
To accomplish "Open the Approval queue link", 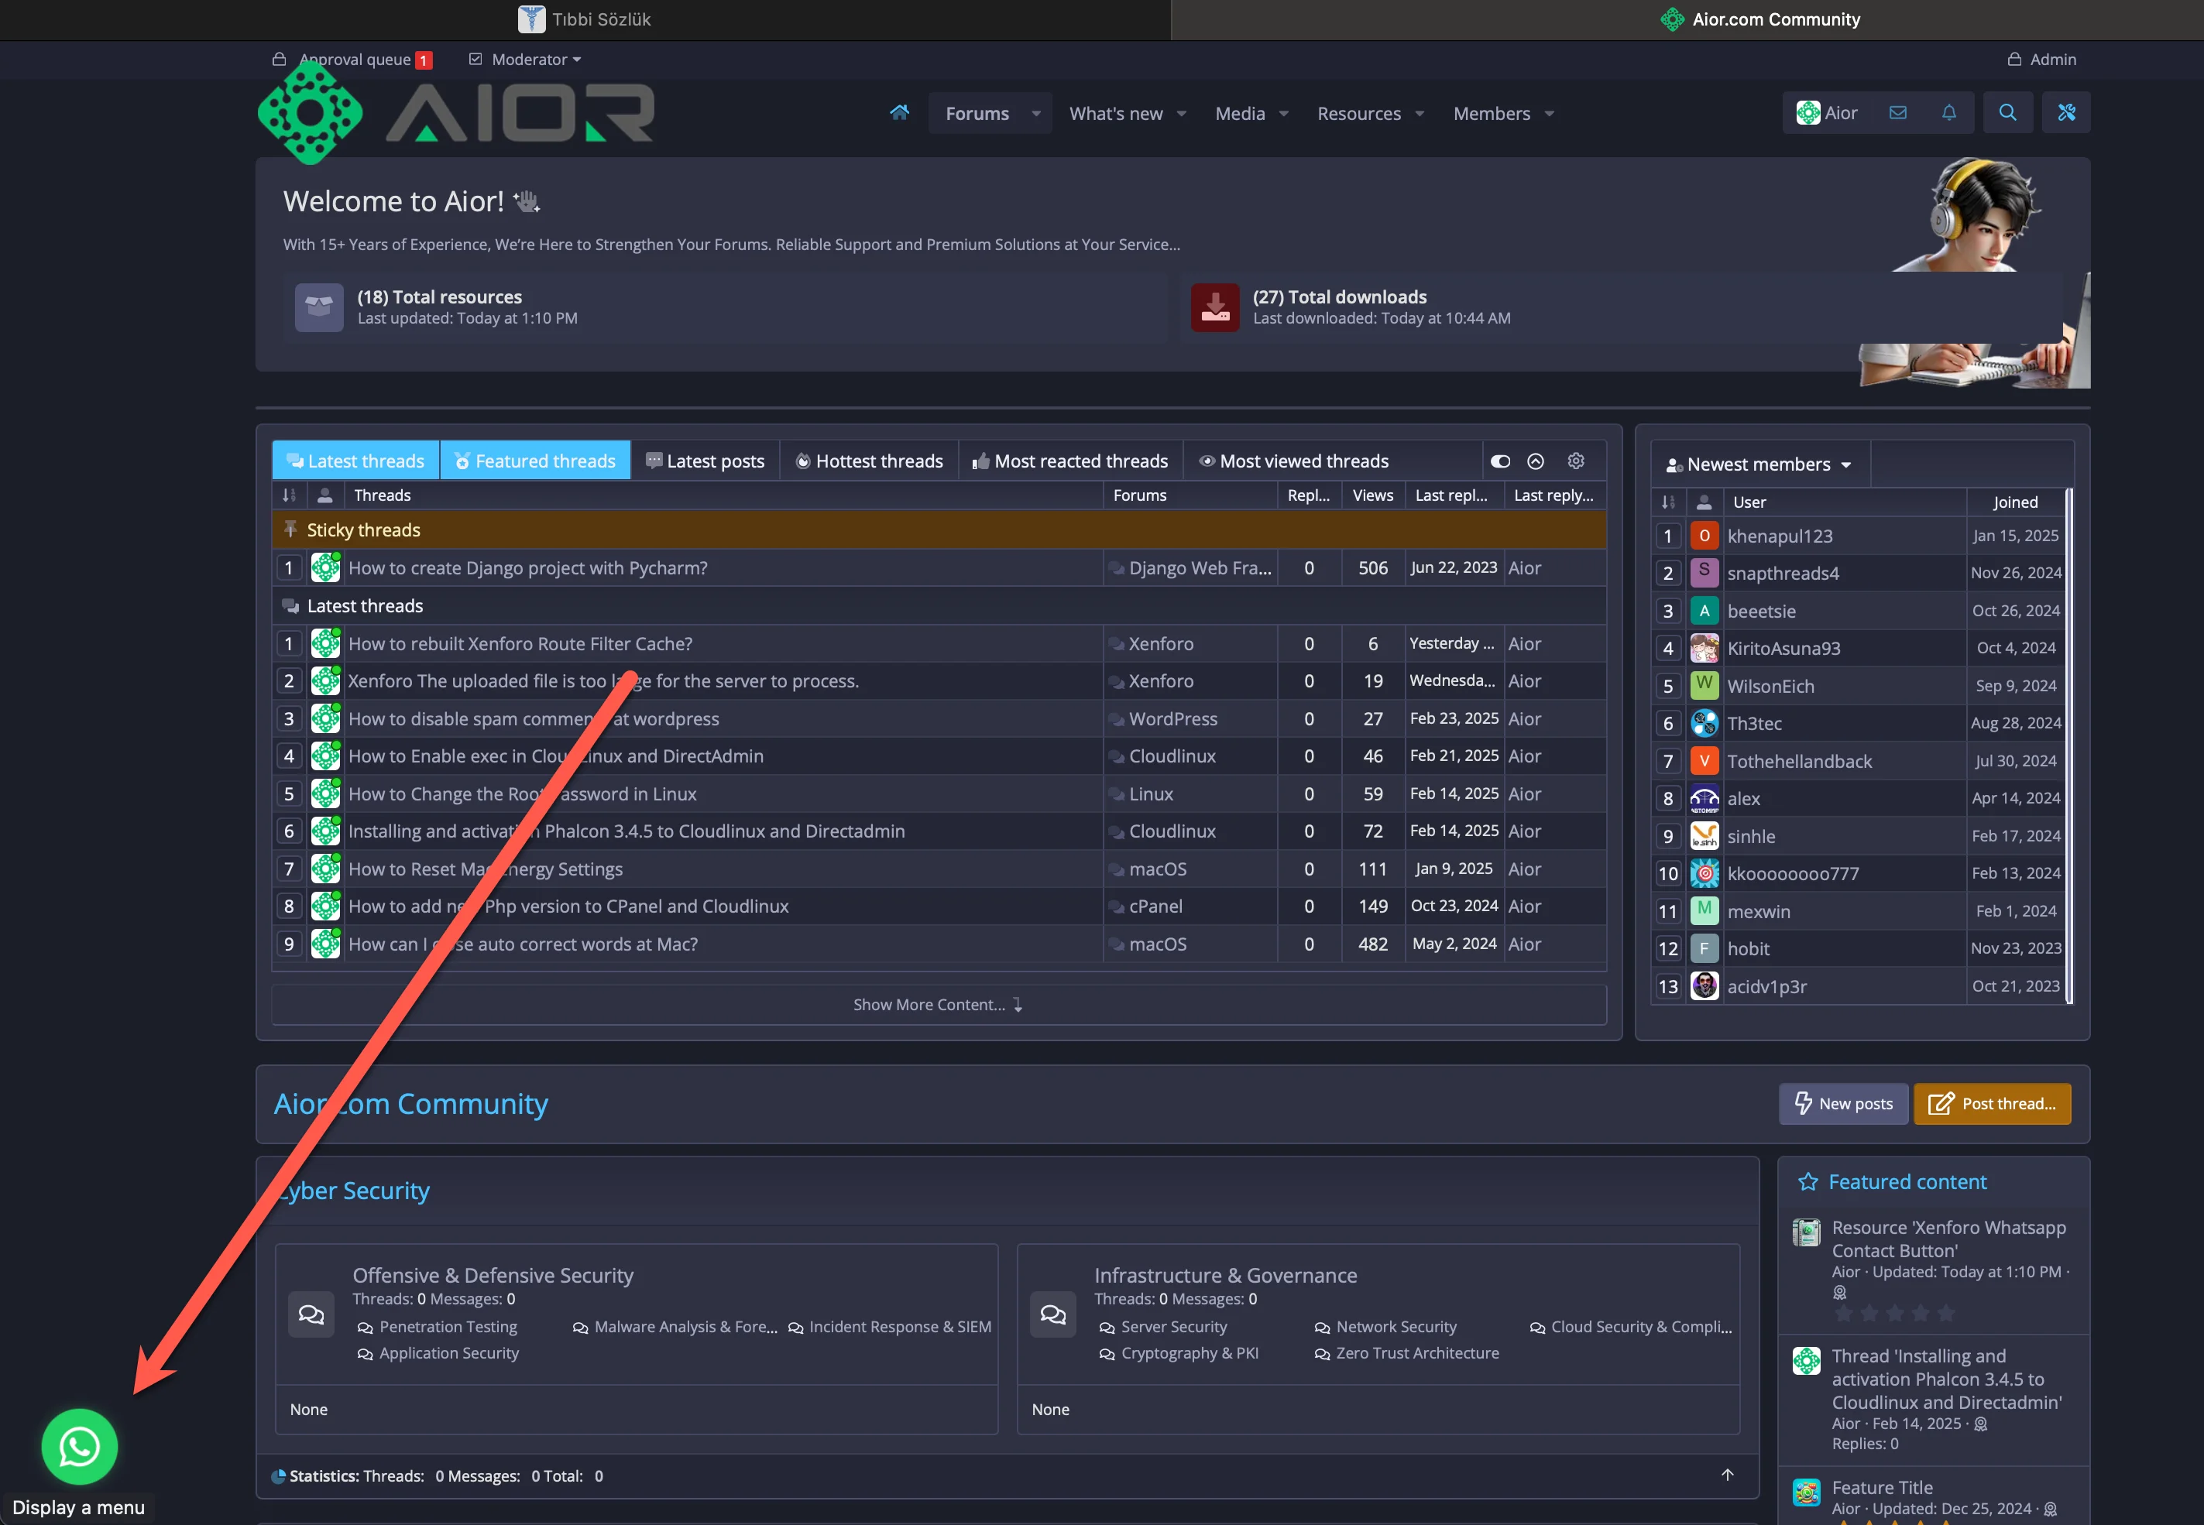I will [352, 60].
